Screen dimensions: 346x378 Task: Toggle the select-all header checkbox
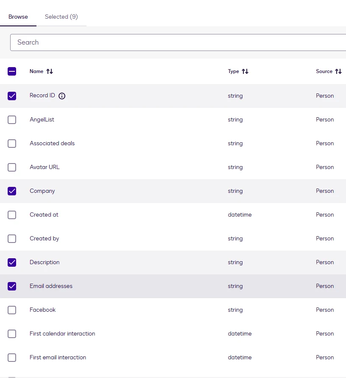click(12, 71)
